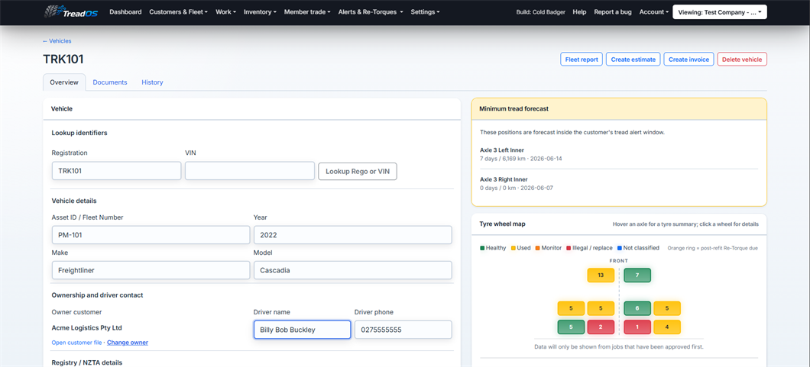
Task: Click the red Illegal / replace legend swatch
Action: (x=569, y=248)
